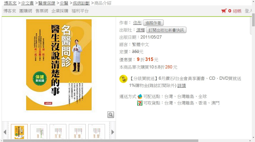This screenshot has width=255, height=142.
Task: Click 結帳 checkout link
Action: tap(237, 11)
